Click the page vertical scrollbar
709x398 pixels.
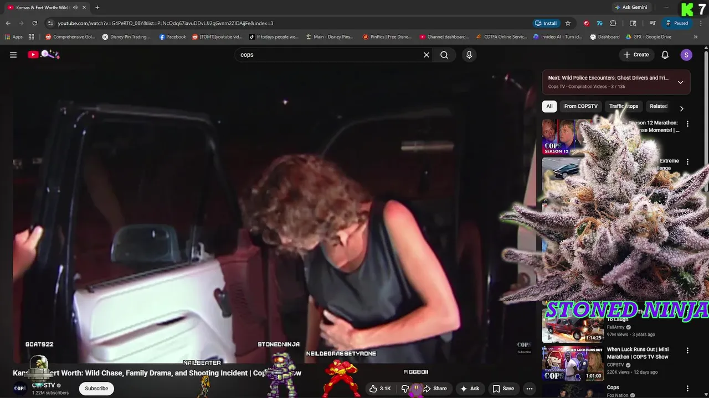pos(706,121)
